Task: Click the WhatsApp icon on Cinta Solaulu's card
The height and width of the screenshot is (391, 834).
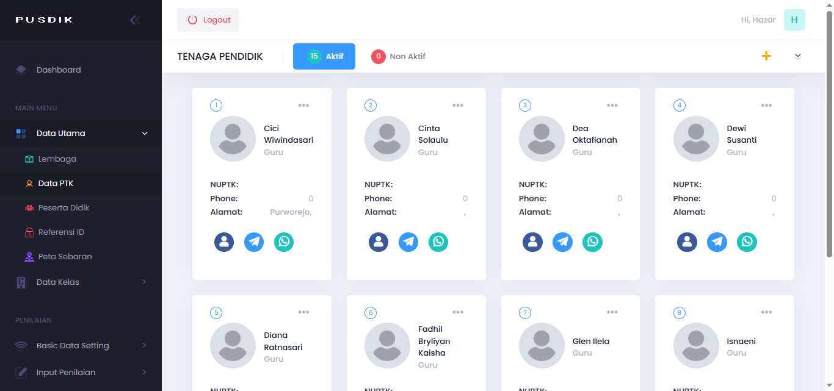Action: click(438, 242)
